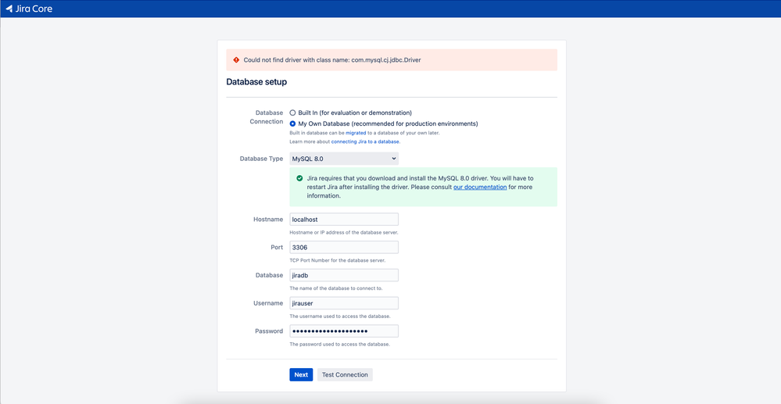Focus the Port input field

[x=344, y=247]
